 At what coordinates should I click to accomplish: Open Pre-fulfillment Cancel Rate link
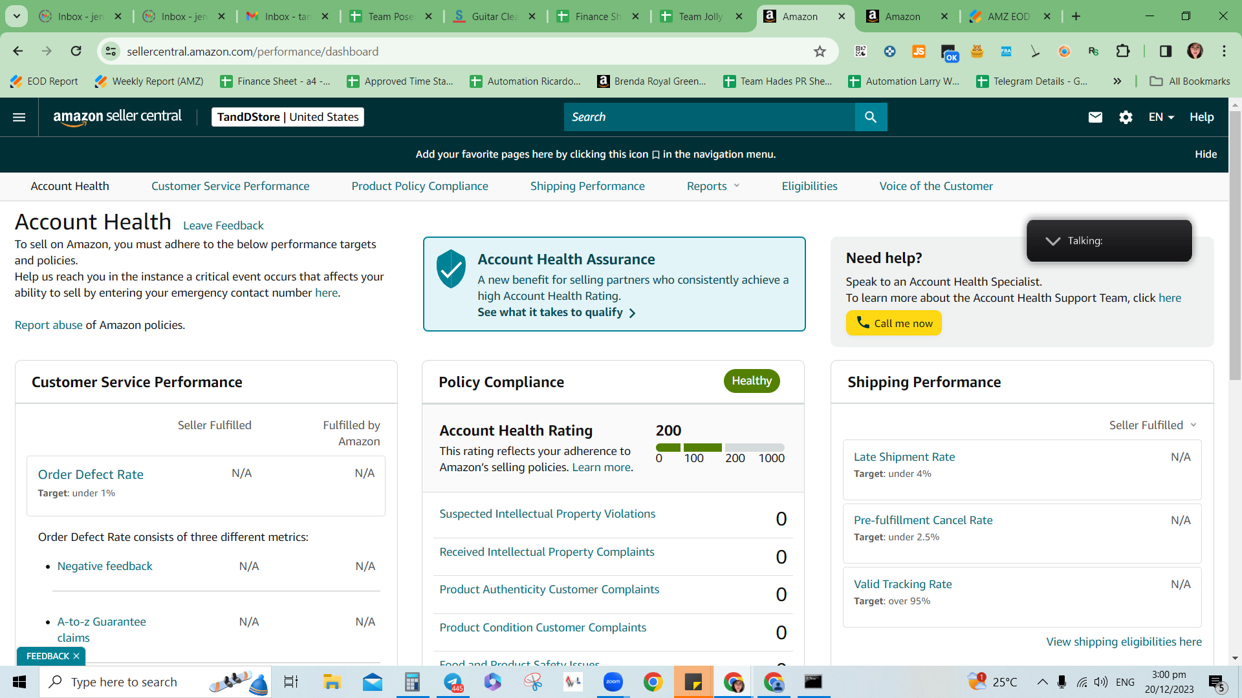(x=923, y=520)
